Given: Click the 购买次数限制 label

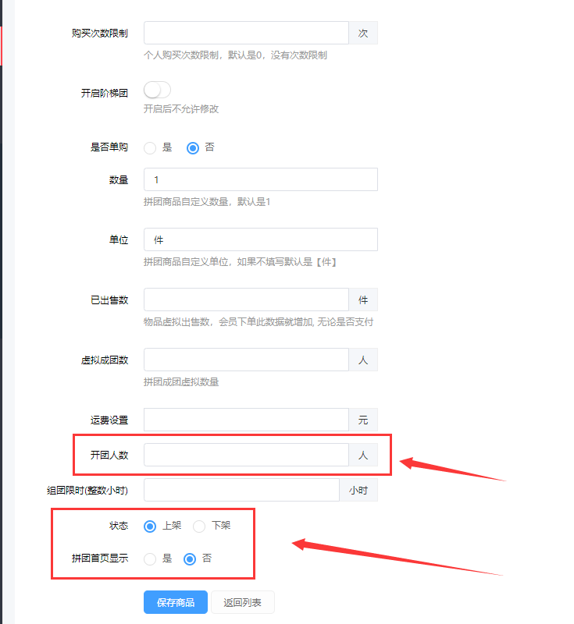Looking at the screenshot, I should tap(100, 34).
